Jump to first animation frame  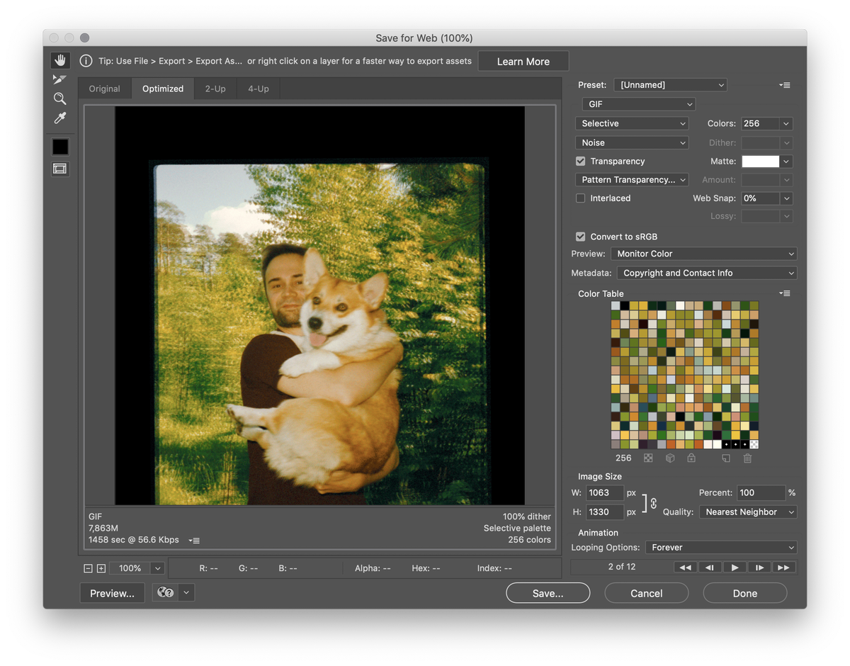pyautogui.click(x=685, y=568)
